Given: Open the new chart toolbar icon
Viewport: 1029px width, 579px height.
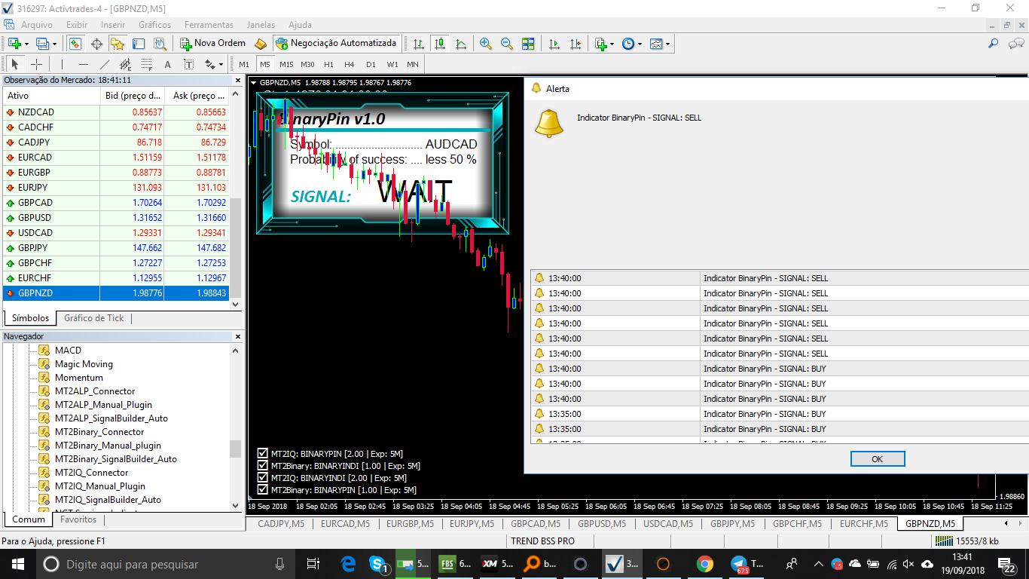Looking at the screenshot, I should (x=14, y=44).
